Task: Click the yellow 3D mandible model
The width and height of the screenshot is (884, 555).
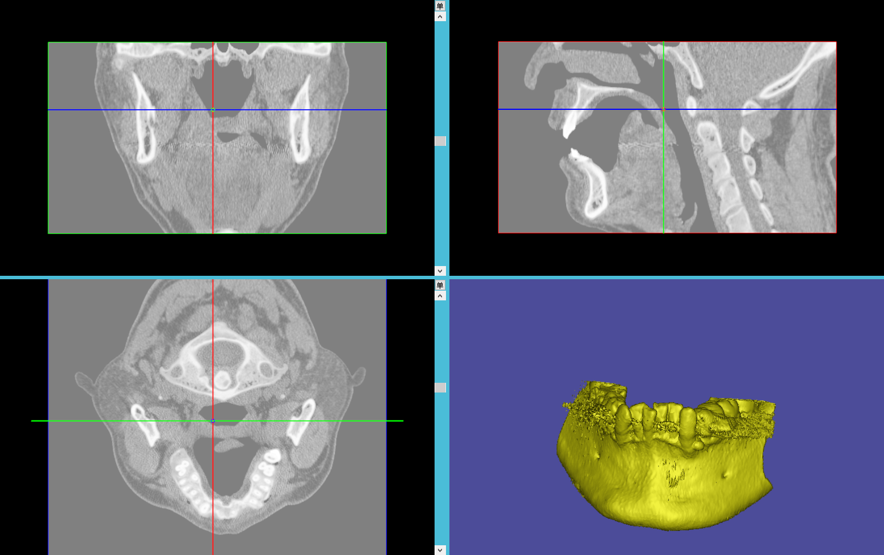Action: (666, 455)
